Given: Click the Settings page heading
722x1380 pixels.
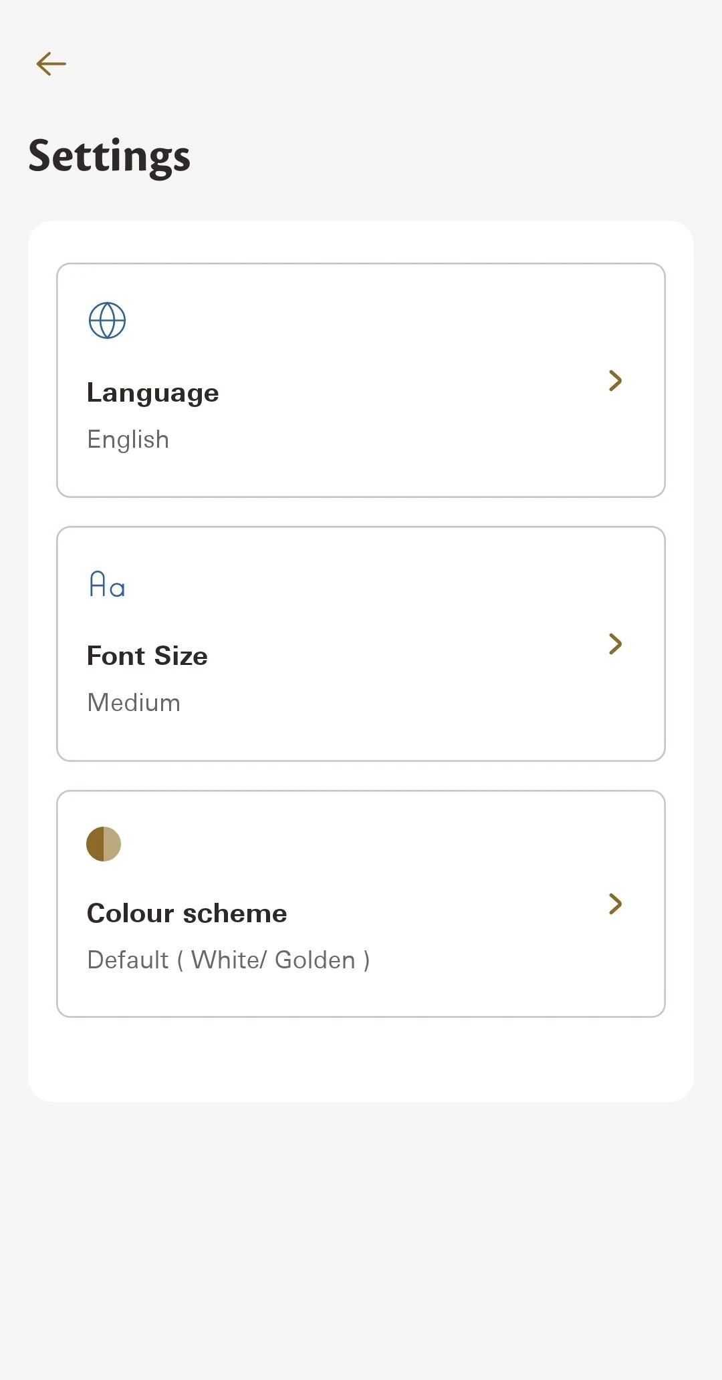Looking at the screenshot, I should click(109, 156).
